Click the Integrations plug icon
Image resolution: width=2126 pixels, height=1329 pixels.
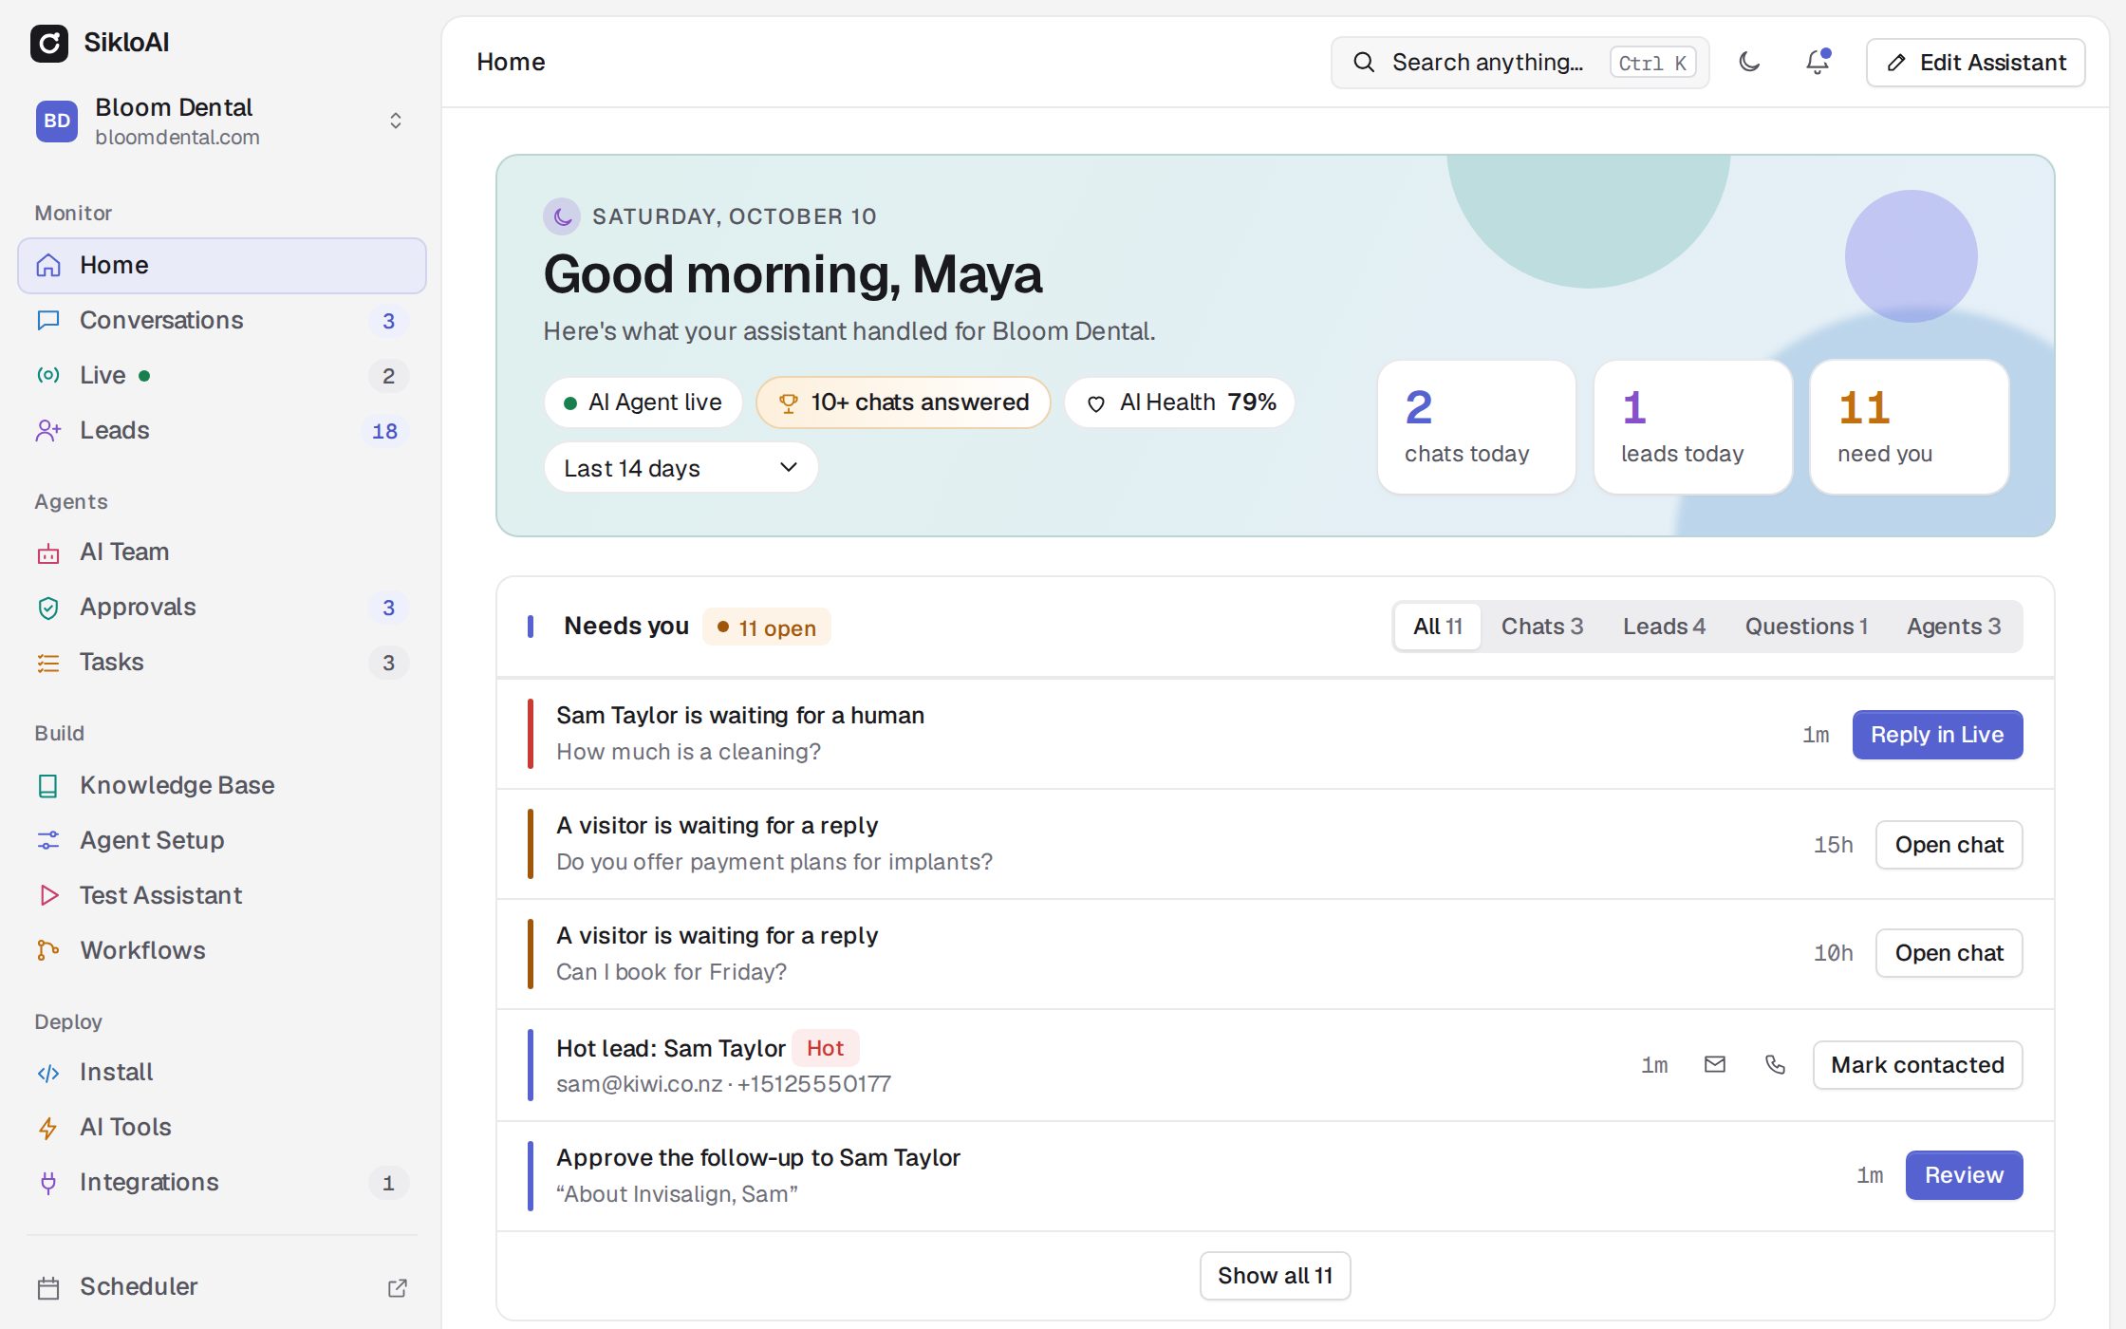coord(48,1183)
